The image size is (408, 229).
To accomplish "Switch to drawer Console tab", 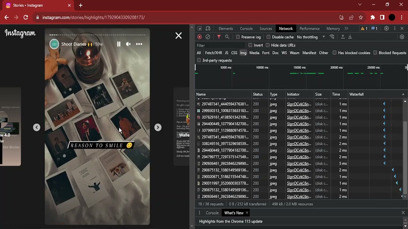I will click(x=212, y=213).
